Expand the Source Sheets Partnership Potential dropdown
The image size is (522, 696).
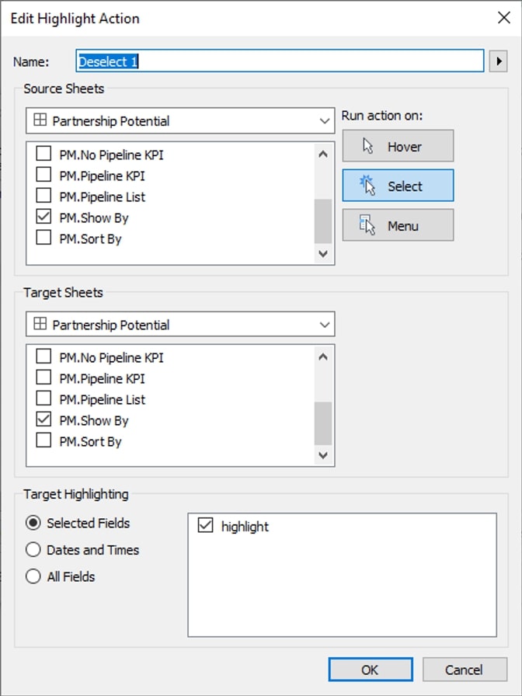click(x=180, y=120)
